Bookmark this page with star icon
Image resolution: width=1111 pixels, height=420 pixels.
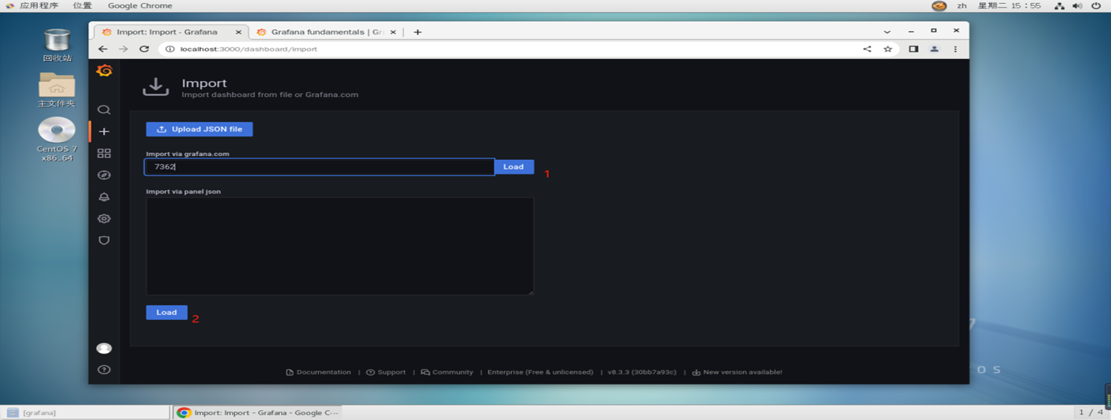click(888, 49)
